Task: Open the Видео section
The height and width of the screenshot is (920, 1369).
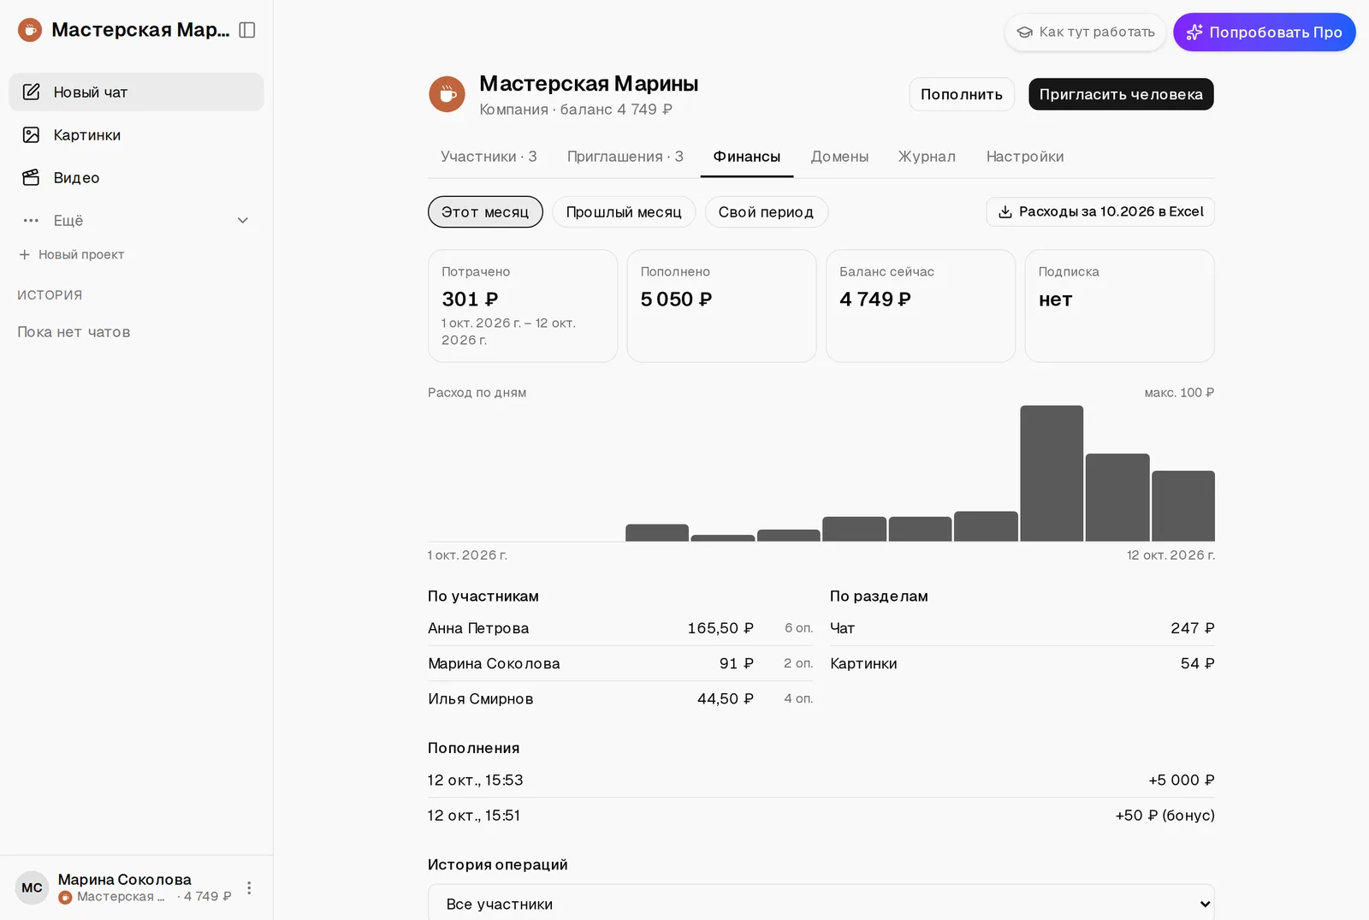Action: click(136, 177)
